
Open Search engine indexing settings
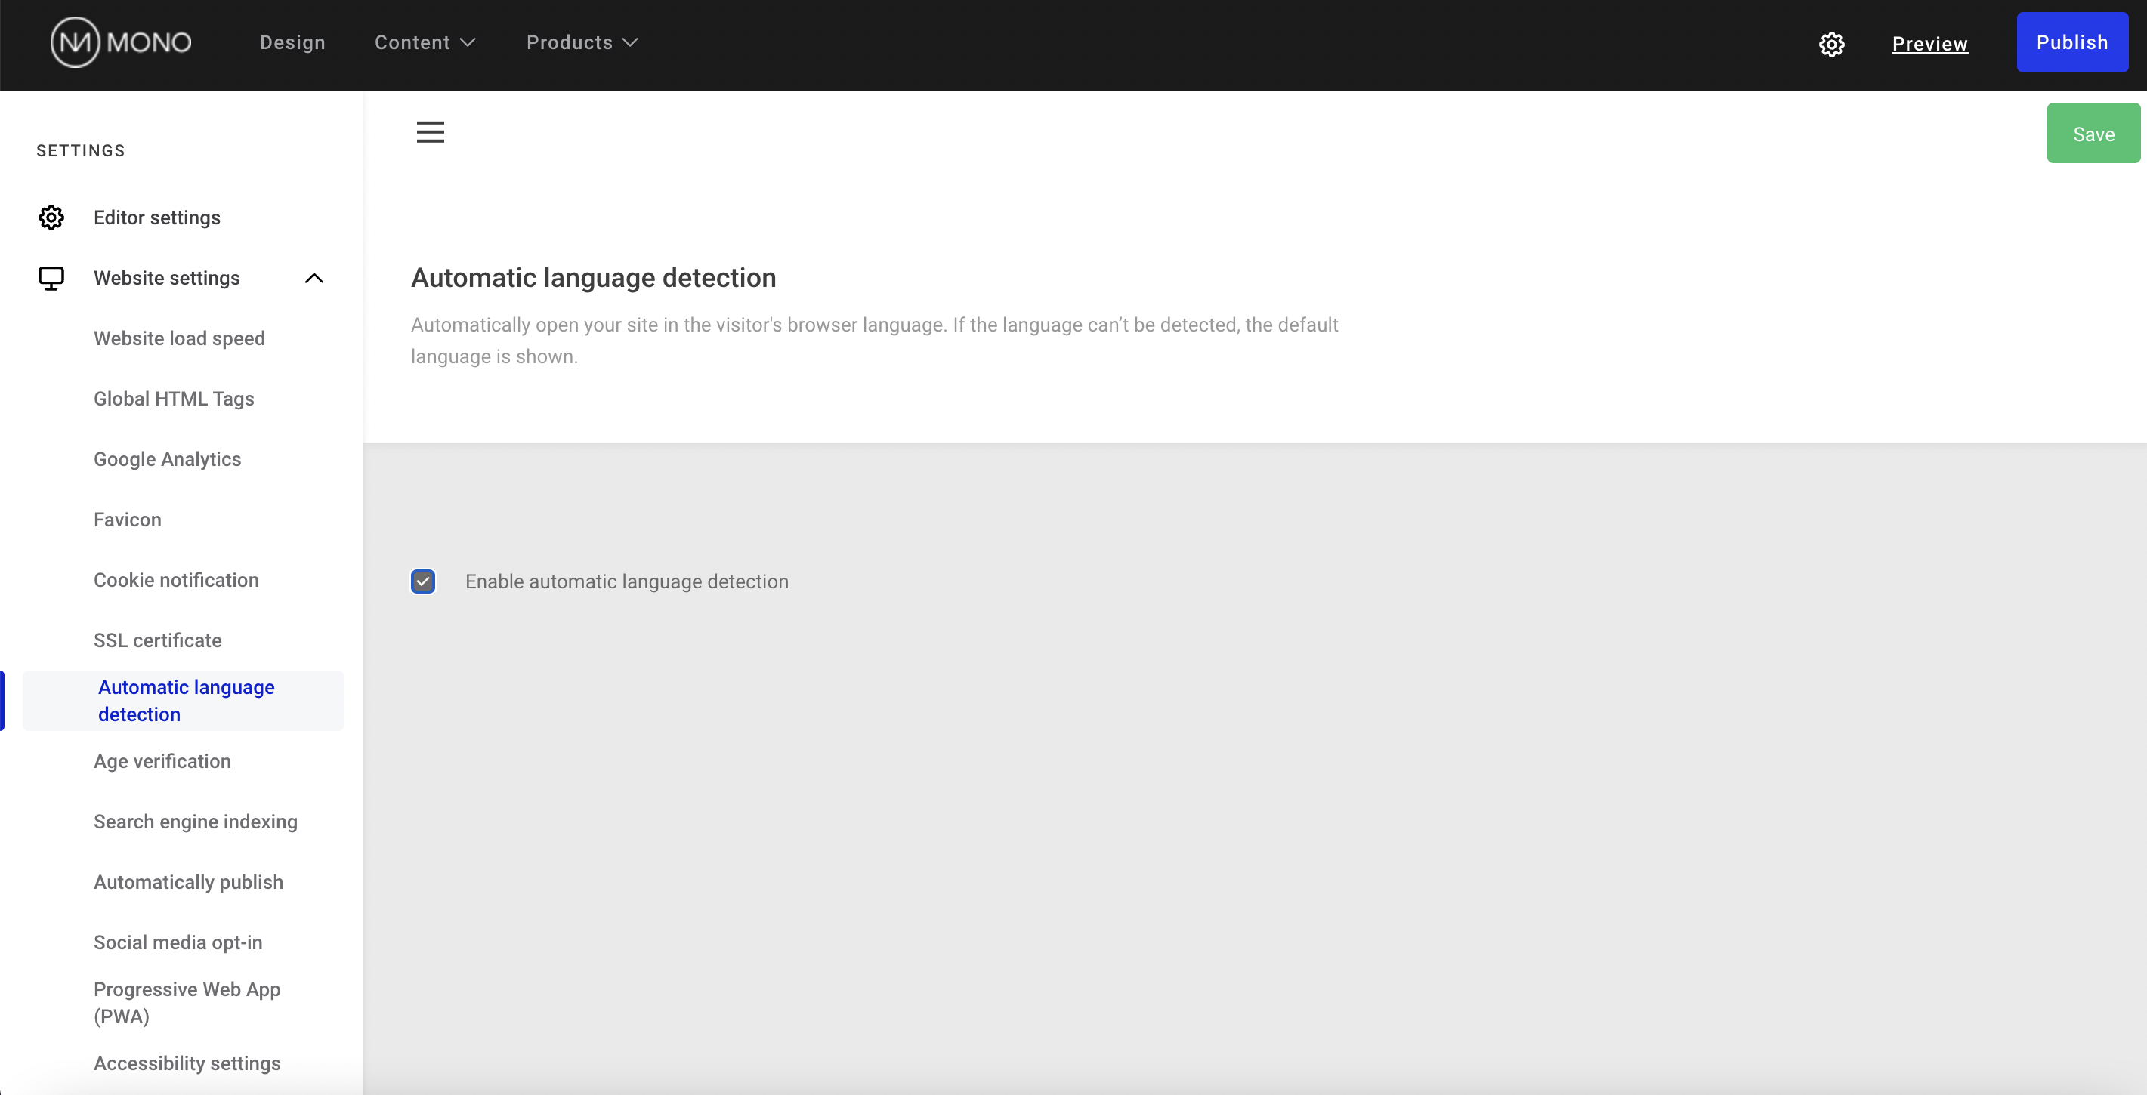[x=195, y=822]
